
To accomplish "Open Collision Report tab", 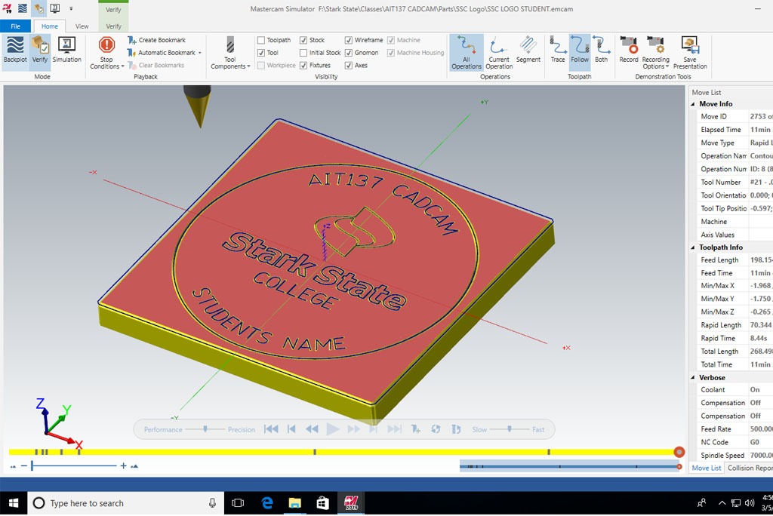I will pyautogui.click(x=750, y=468).
